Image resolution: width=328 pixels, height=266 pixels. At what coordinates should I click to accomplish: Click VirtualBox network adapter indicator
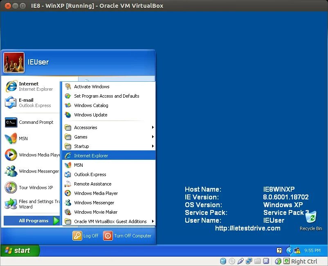click(249, 261)
